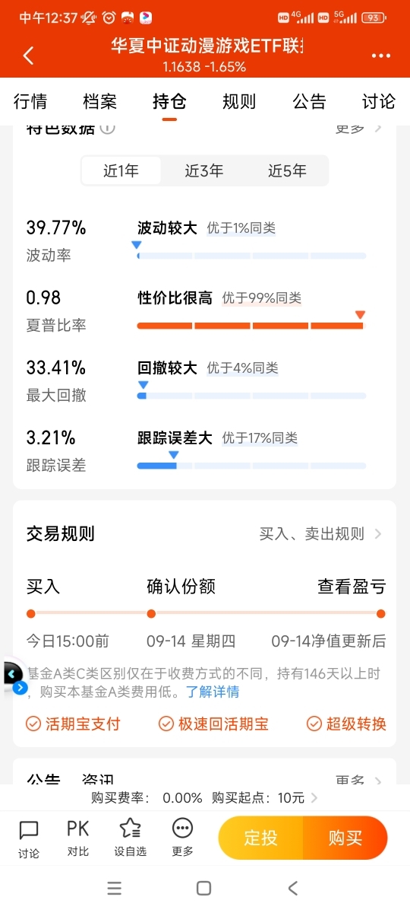Image resolution: width=410 pixels, height=913 pixels.
Task: Open the 了解详情 link
Action: click(x=213, y=692)
